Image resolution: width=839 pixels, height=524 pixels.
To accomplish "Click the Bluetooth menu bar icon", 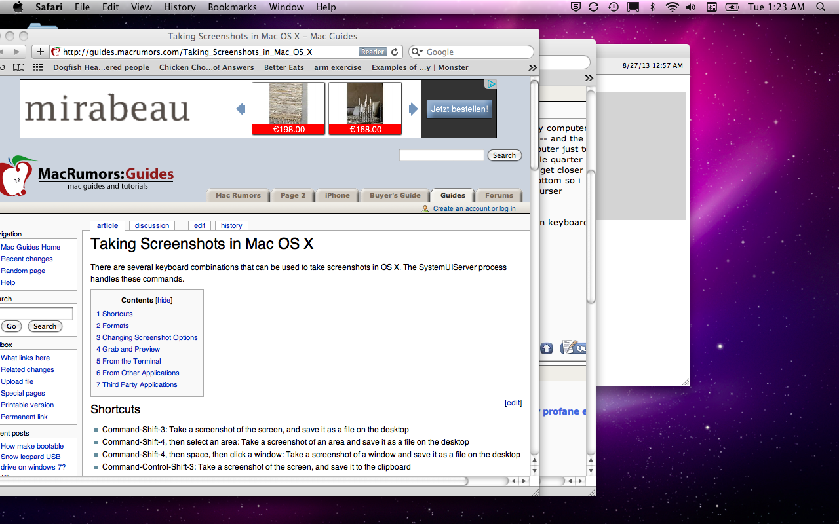I will point(652,7).
